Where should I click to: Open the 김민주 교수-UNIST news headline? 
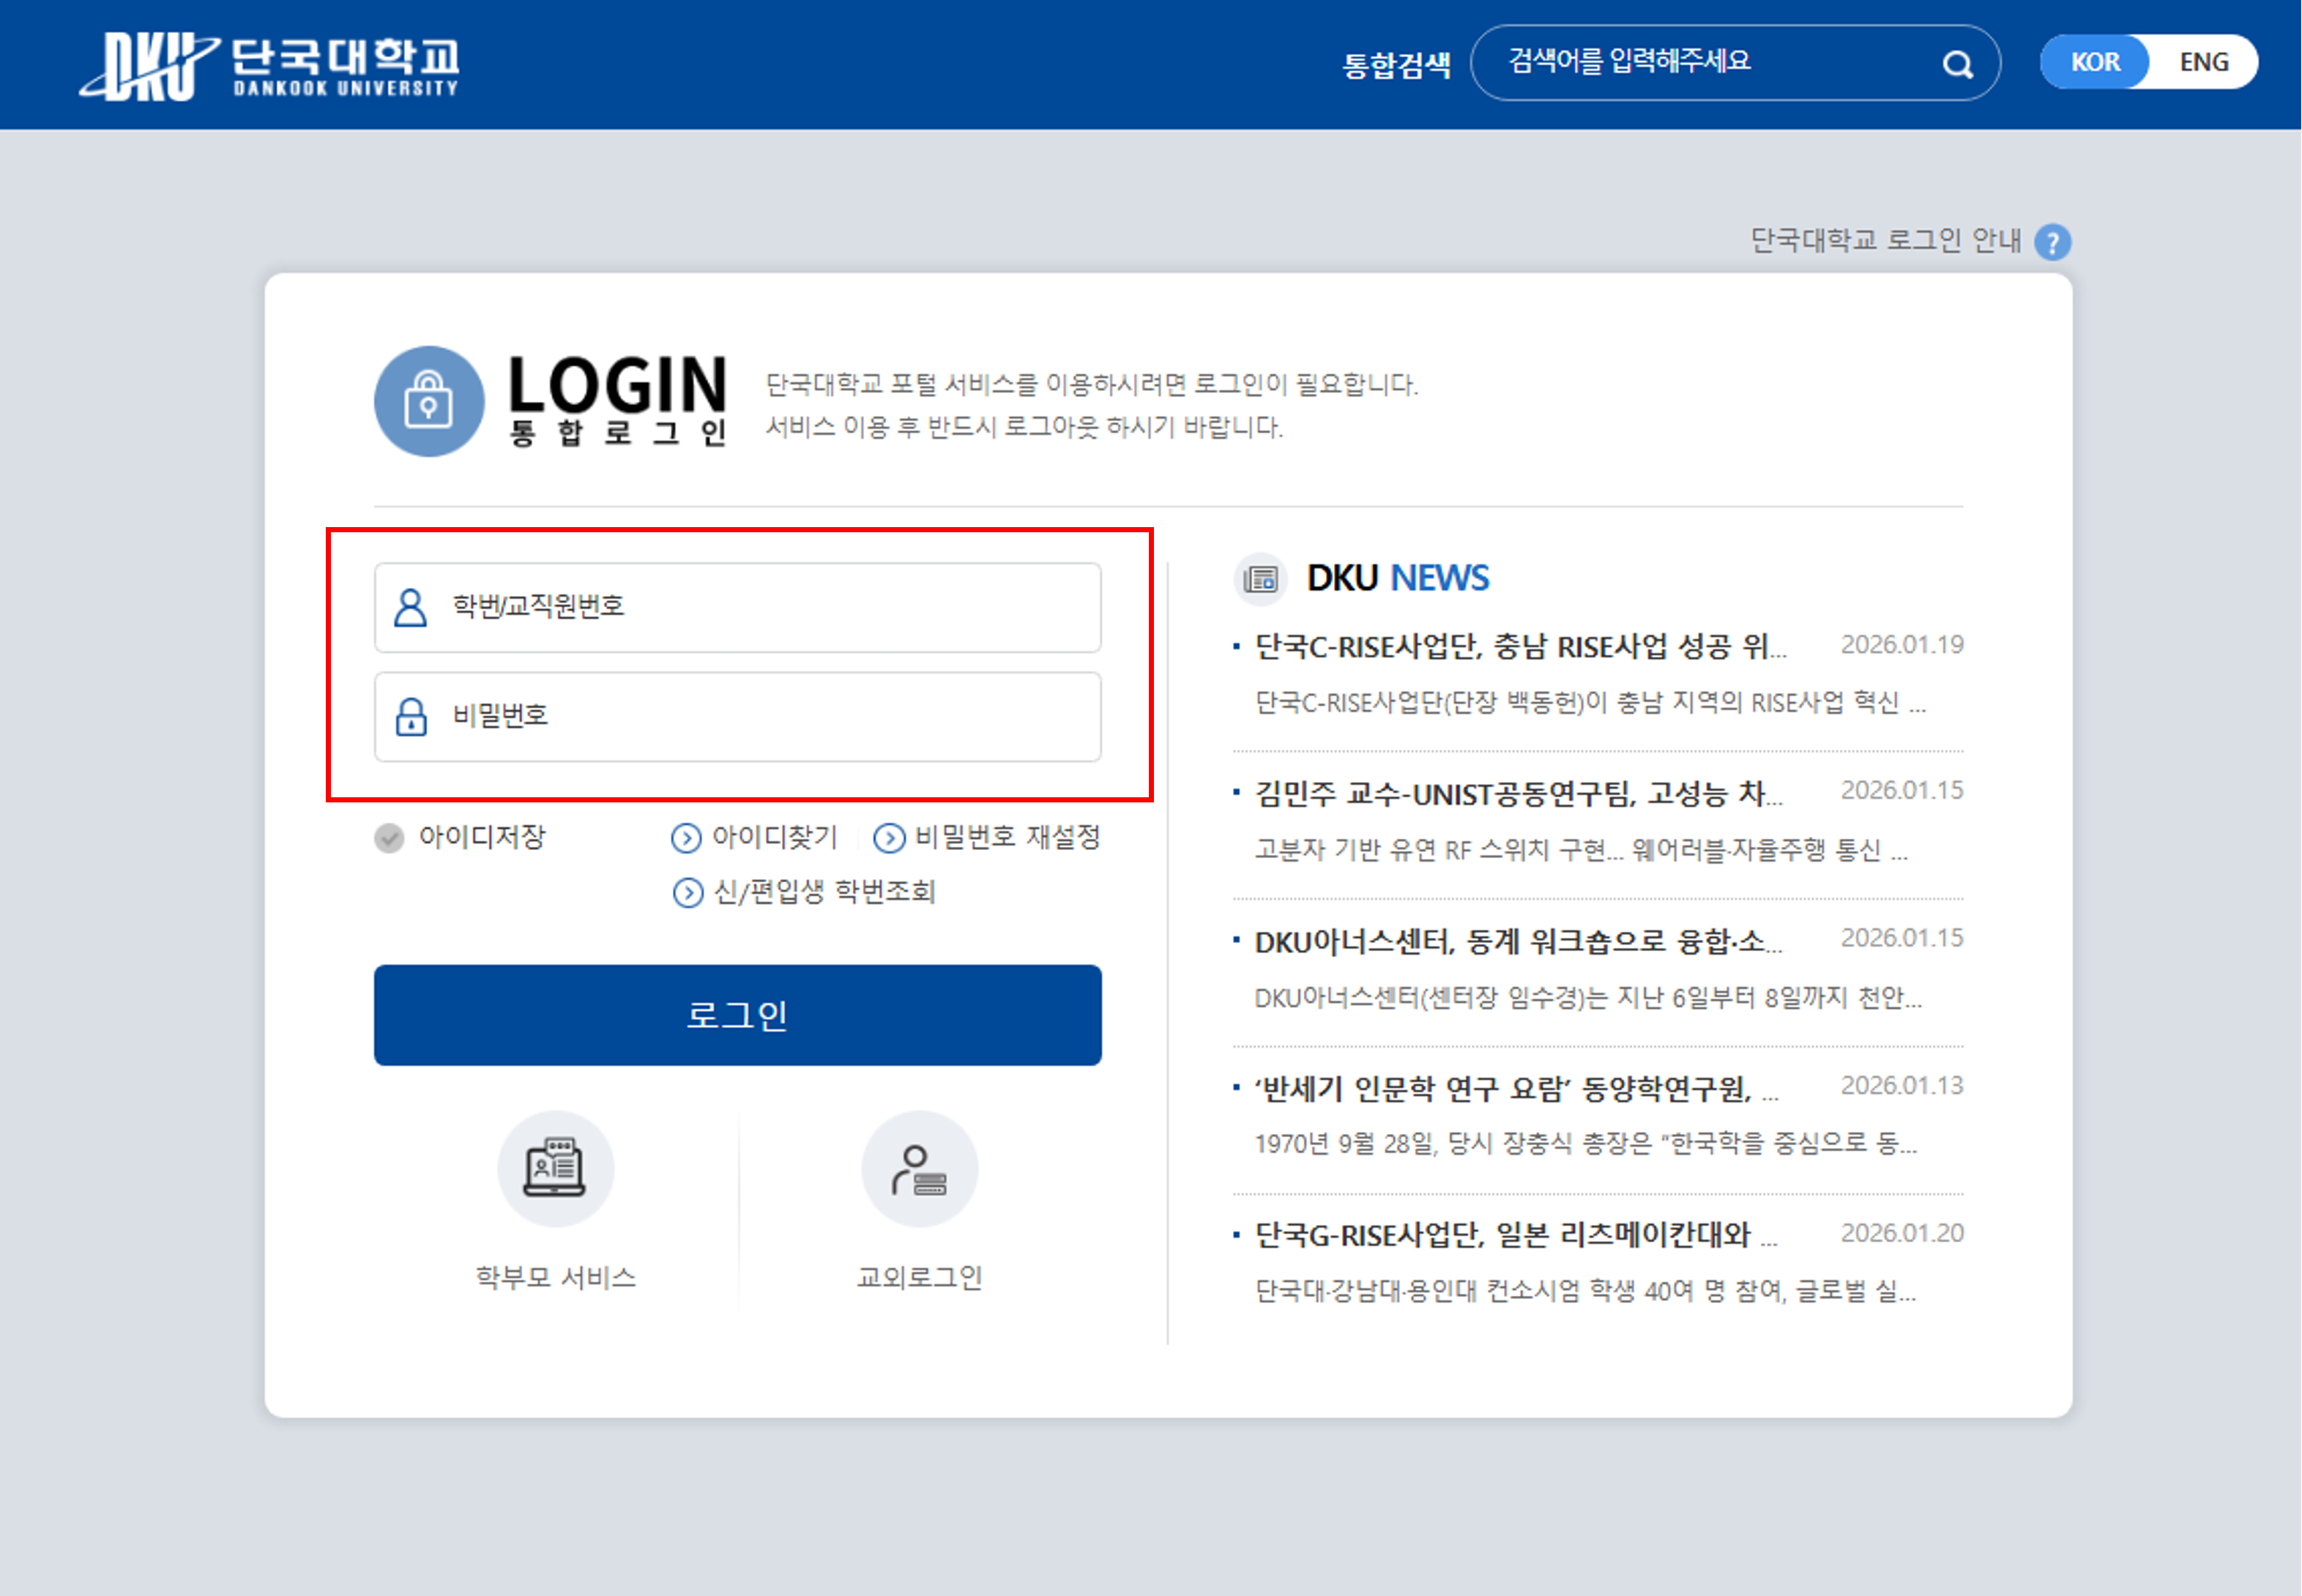coord(1518,794)
